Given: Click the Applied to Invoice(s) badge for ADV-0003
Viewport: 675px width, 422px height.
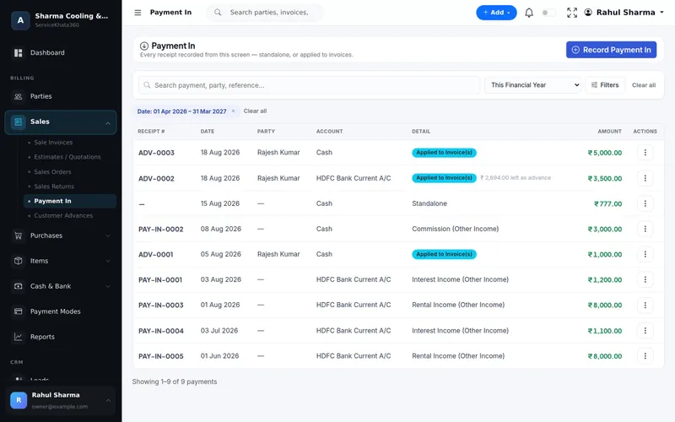Looking at the screenshot, I should coord(444,153).
